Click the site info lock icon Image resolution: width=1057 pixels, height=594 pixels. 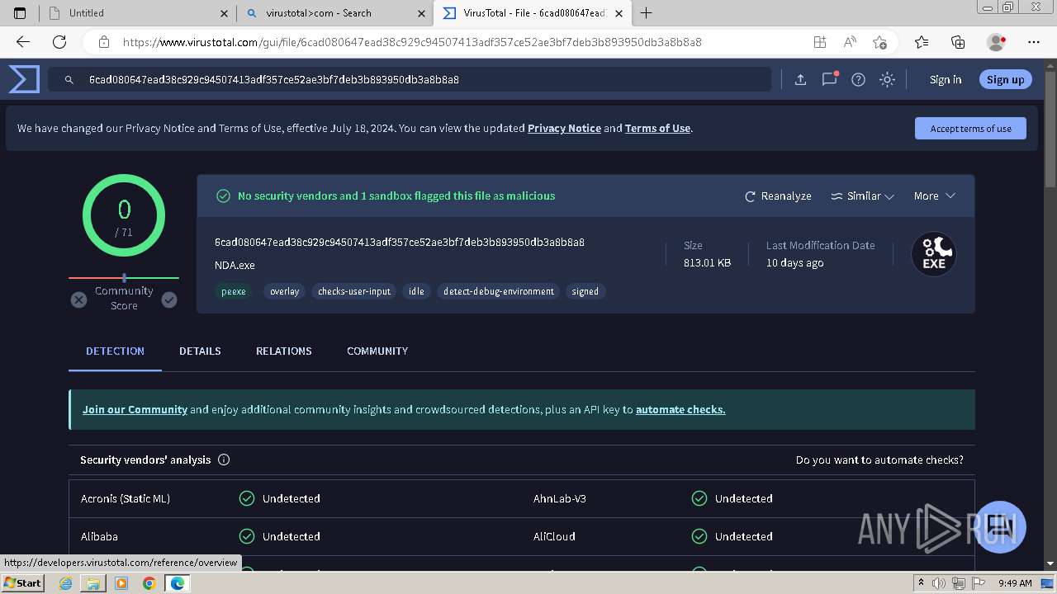tap(104, 42)
